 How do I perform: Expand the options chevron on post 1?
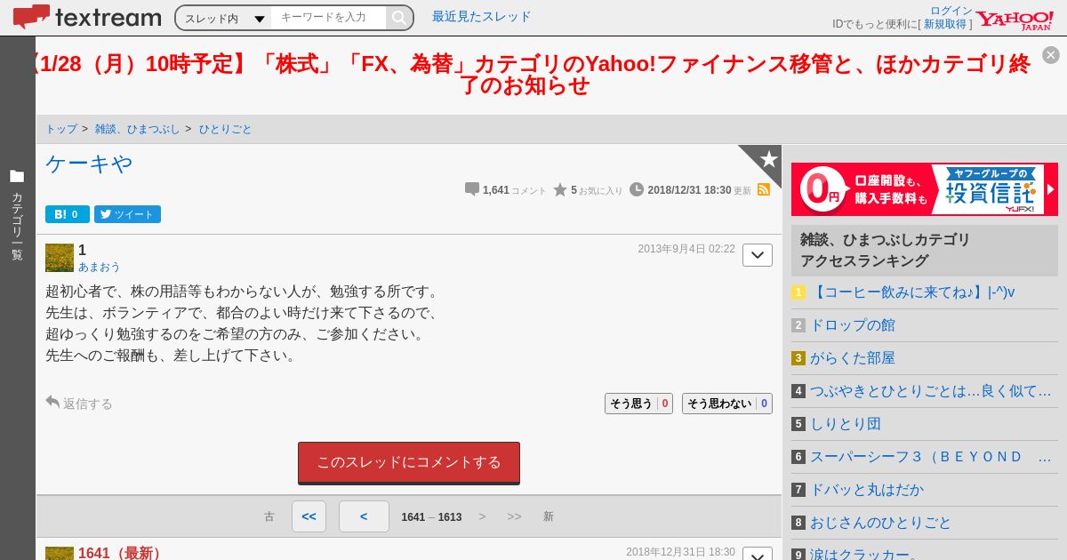point(758,255)
